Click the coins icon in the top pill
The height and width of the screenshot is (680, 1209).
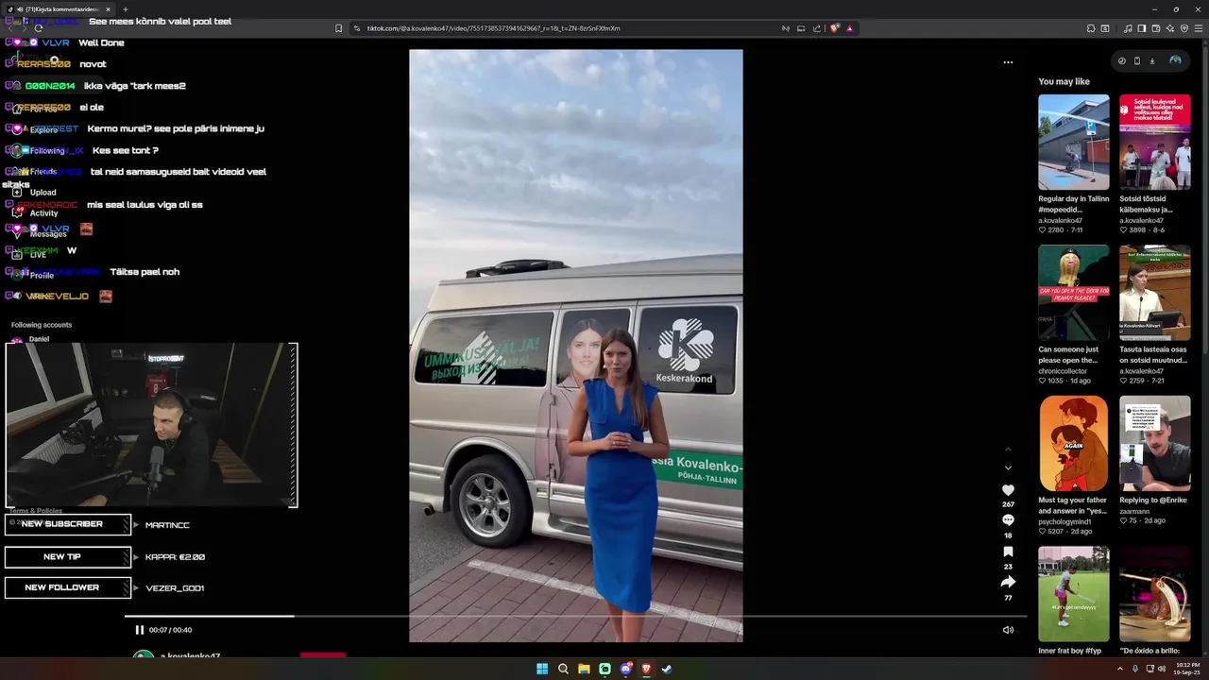tap(1122, 60)
